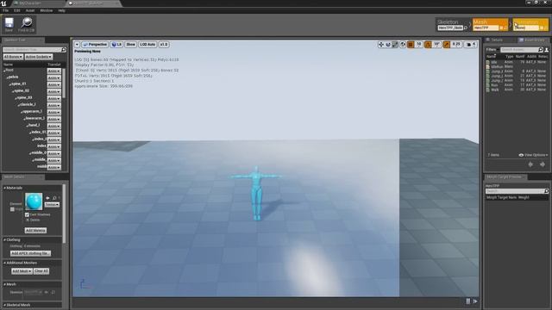Click the magnifier icon in asset browser search

click(x=541, y=50)
